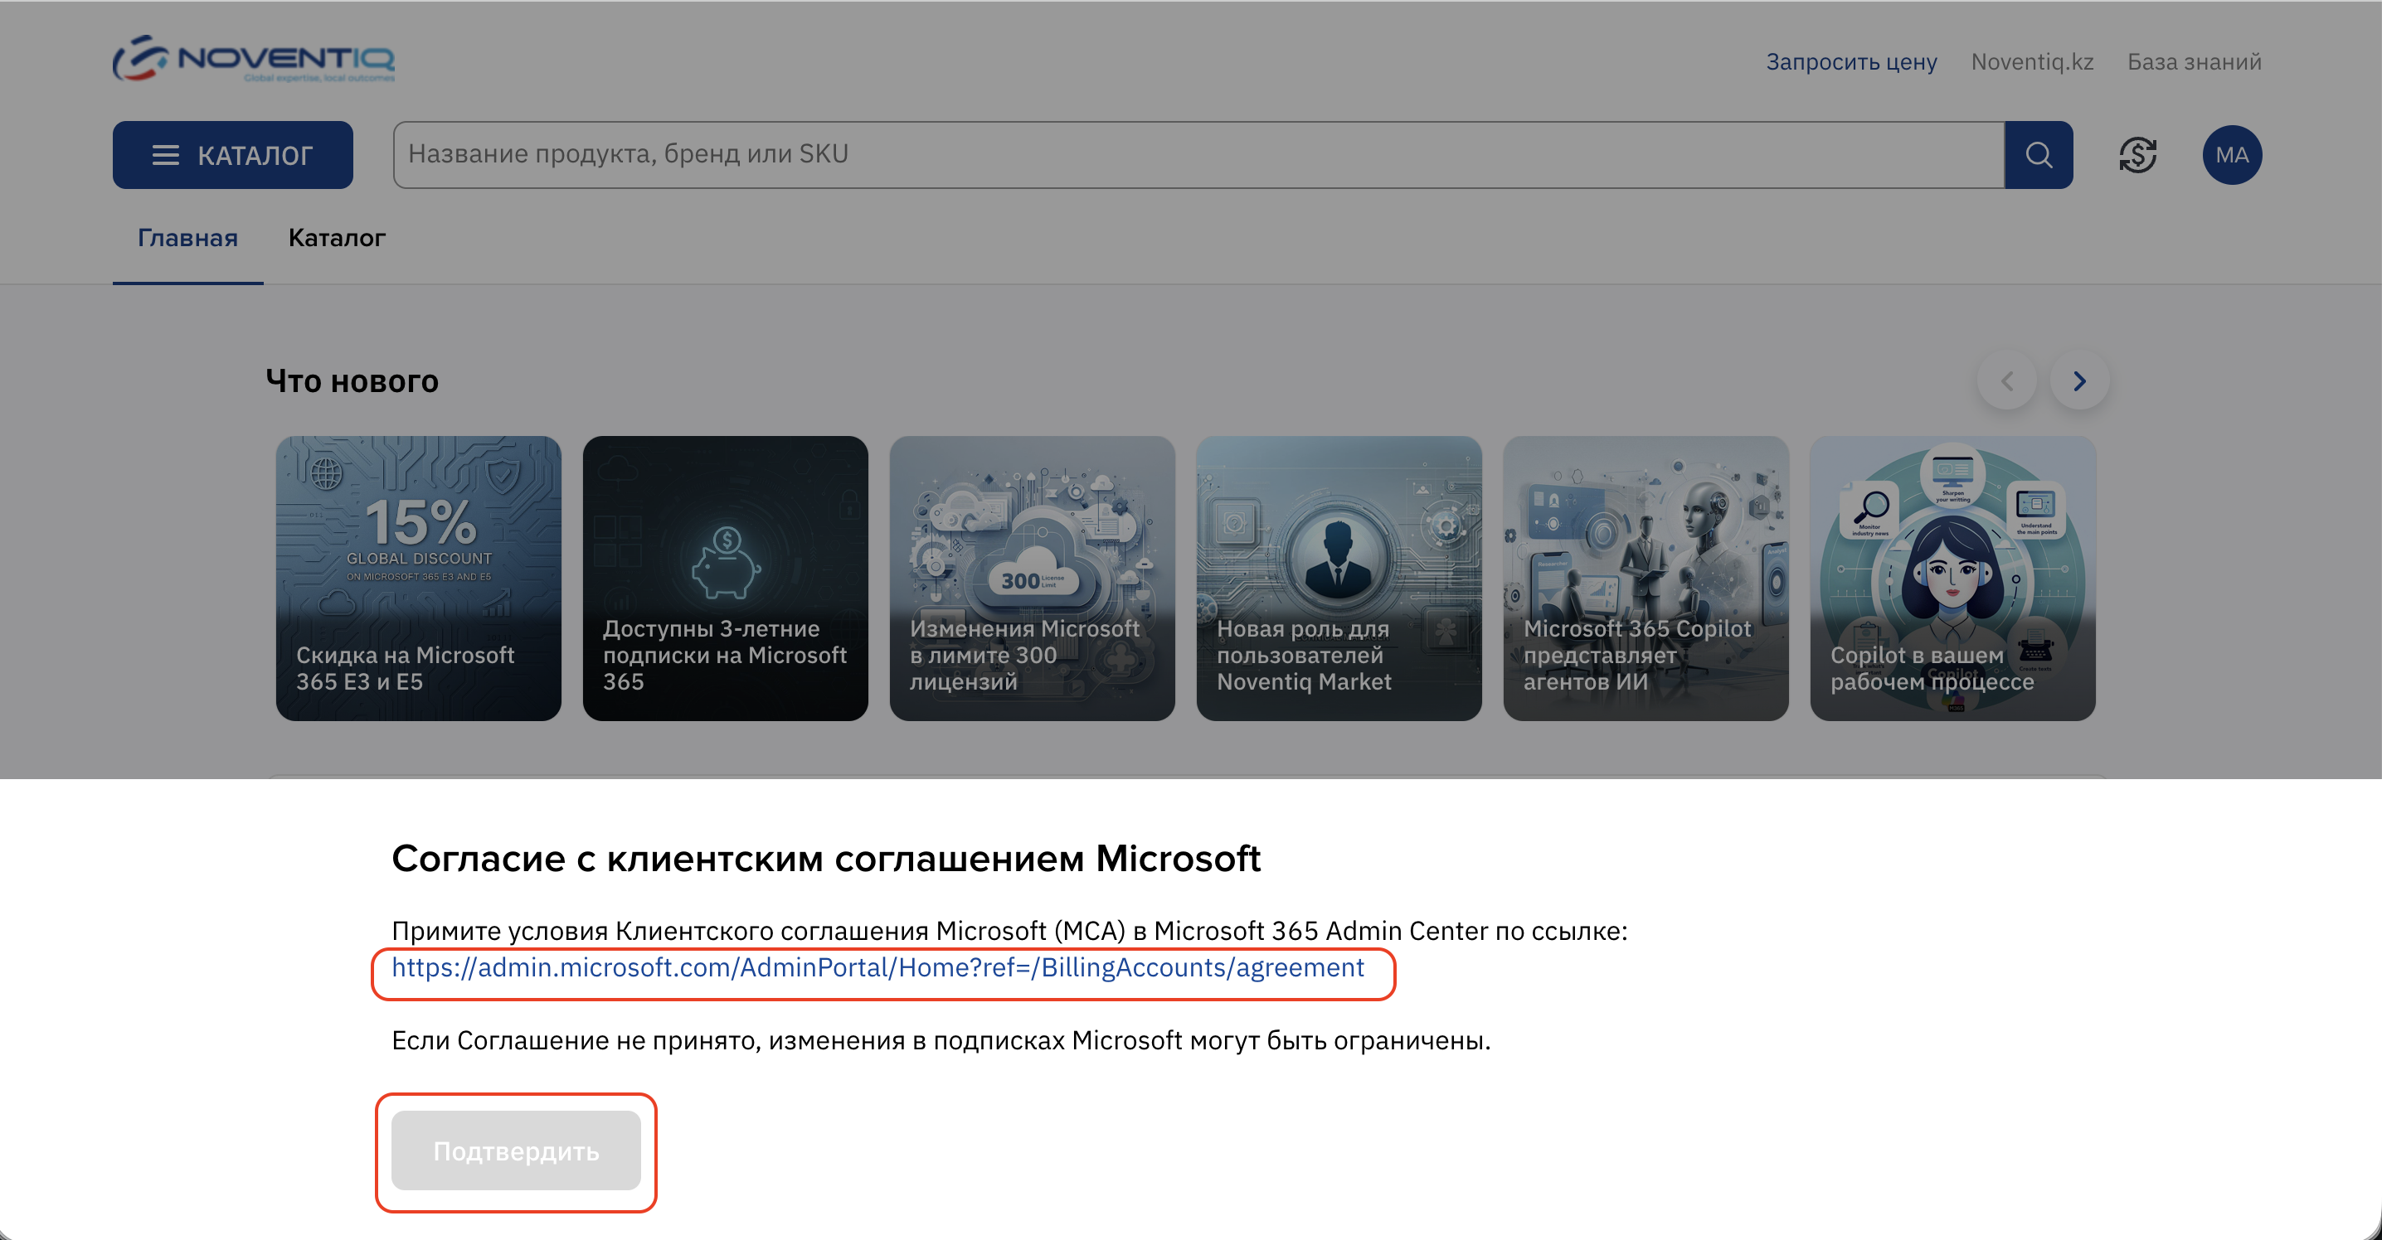Open the Новая роль для пользователей card

(x=1338, y=579)
